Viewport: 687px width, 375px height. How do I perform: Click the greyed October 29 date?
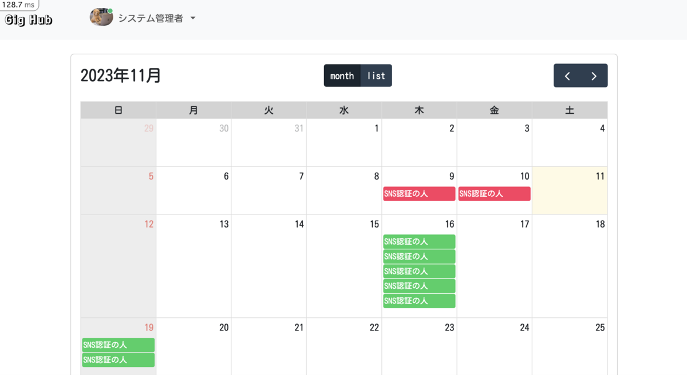click(149, 129)
